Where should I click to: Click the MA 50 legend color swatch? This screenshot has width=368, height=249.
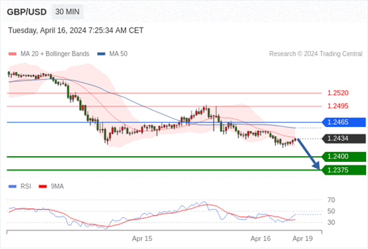point(101,54)
